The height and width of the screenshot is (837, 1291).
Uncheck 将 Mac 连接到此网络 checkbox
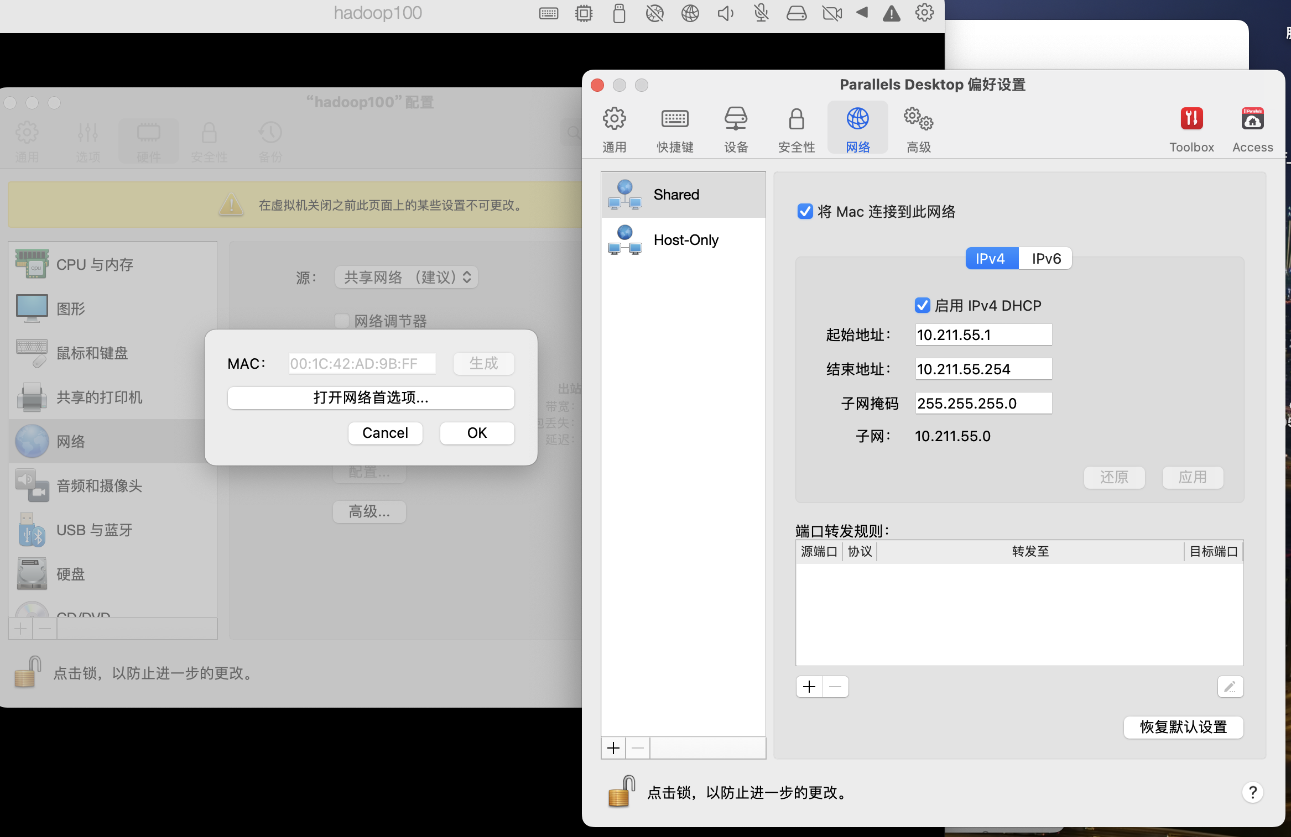tap(805, 212)
